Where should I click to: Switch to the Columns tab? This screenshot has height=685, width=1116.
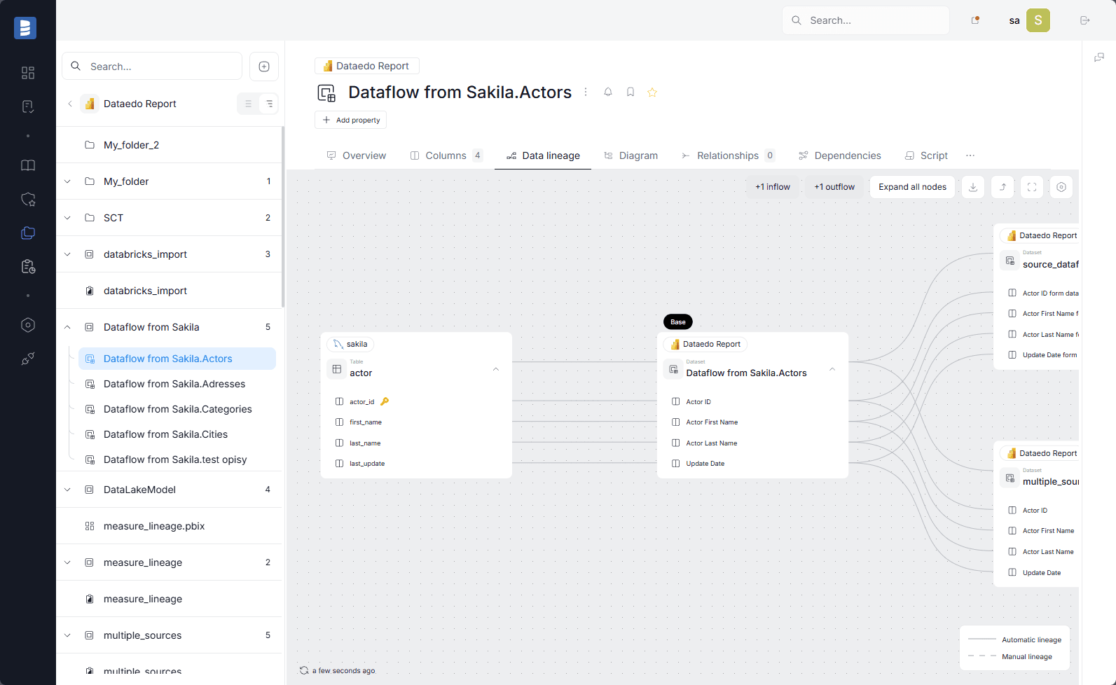click(446, 155)
